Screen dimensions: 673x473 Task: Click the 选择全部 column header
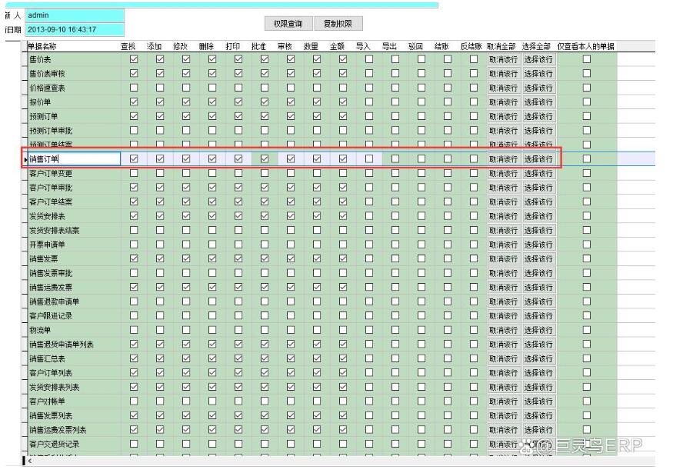(x=536, y=46)
